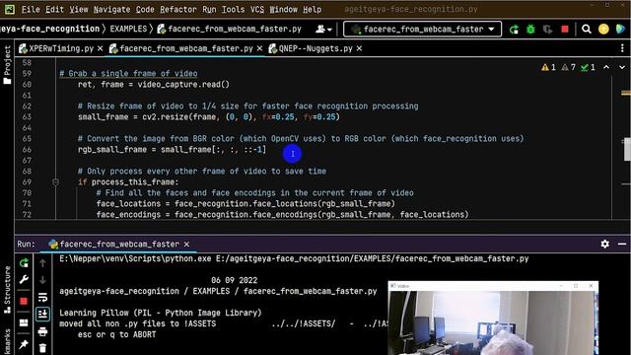Open the Help menu
The image size is (631, 355).
[312, 9]
